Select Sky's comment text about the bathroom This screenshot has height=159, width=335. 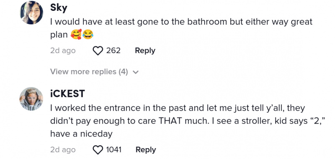click(x=181, y=28)
